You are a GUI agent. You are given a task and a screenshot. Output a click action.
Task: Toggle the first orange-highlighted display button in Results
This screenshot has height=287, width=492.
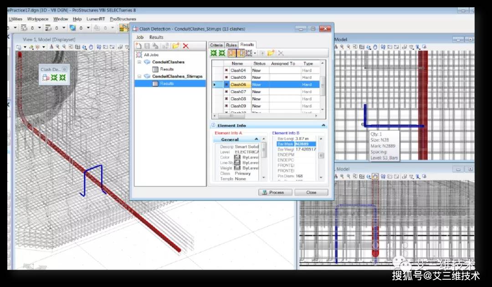coord(231,53)
